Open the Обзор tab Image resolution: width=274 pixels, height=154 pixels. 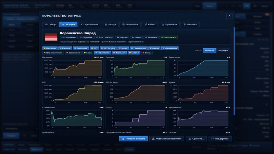(x=50, y=24)
